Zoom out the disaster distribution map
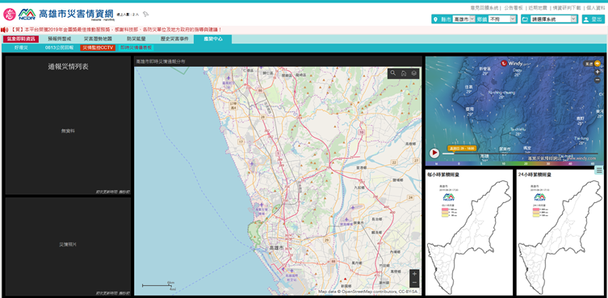This screenshot has width=608, height=298. tap(414, 283)
